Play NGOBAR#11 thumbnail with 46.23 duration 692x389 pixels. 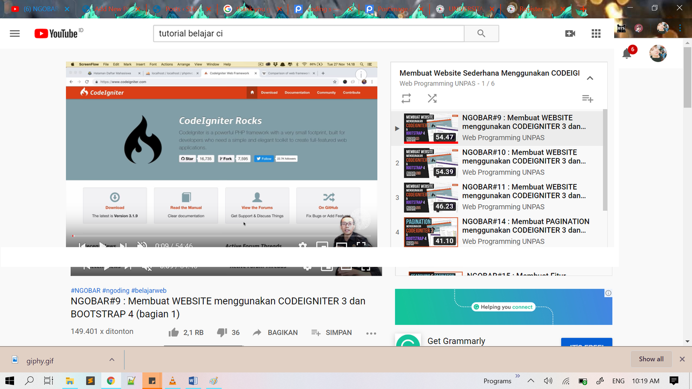click(431, 198)
